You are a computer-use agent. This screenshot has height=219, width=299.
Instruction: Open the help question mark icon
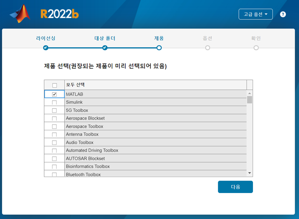[283, 14]
